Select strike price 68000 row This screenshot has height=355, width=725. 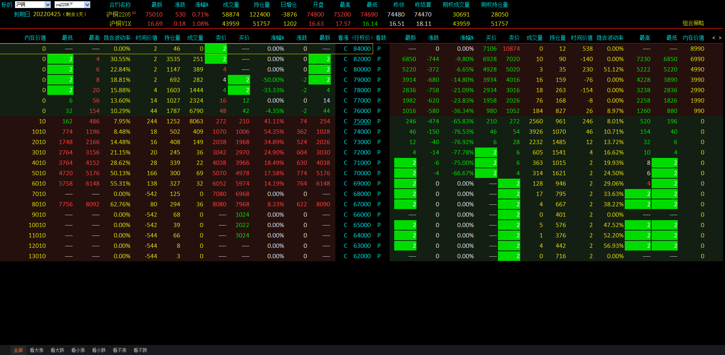[x=362, y=194]
